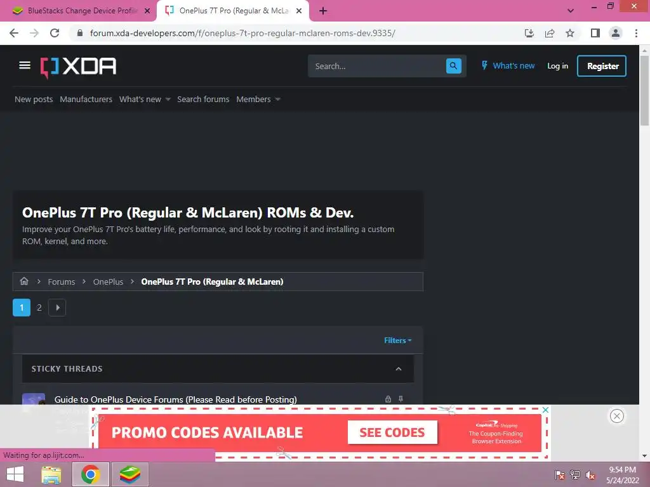The image size is (650, 487).
Task: Open Guide to OnePlus Device Forums thread
Action: (x=176, y=399)
